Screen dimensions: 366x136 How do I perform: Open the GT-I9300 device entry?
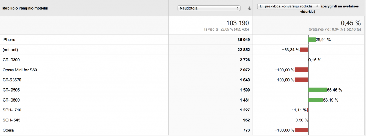[11, 60]
